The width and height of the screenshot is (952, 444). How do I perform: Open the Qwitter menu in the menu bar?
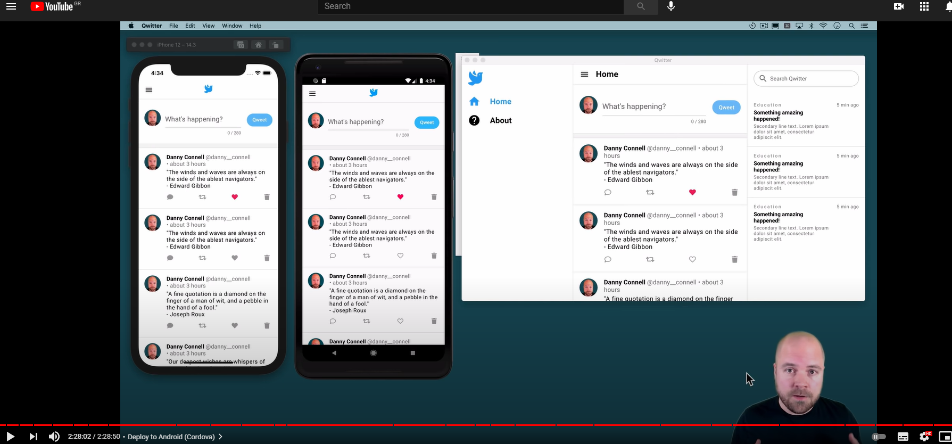click(x=152, y=26)
